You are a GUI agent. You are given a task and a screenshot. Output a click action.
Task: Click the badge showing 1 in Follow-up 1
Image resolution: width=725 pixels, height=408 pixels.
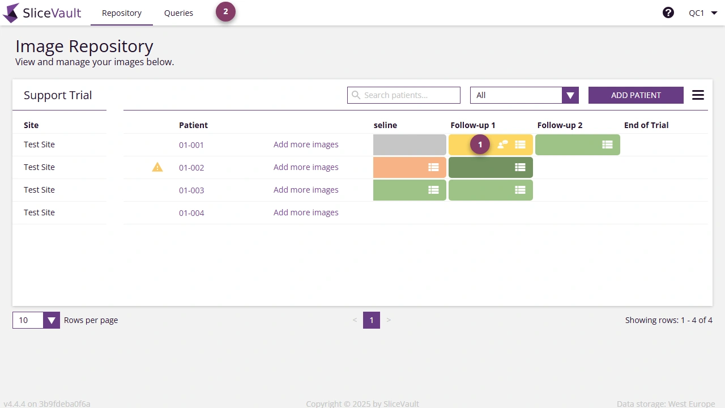click(x=480, y=144)
